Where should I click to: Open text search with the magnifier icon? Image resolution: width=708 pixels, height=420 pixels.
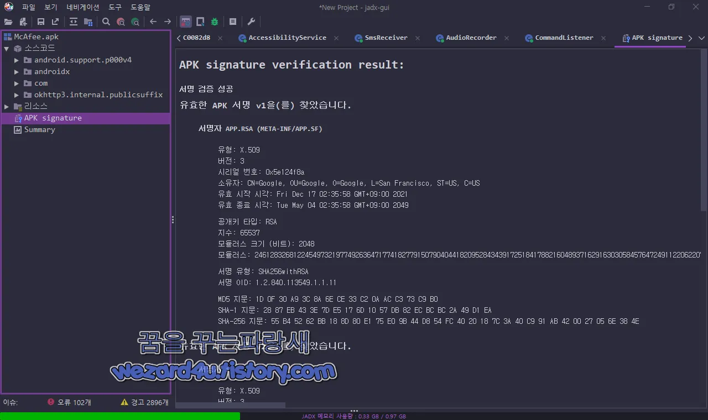106,22
